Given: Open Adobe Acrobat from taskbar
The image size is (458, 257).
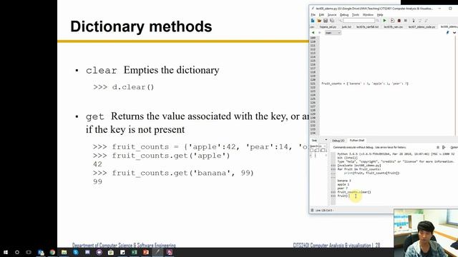Looking at the screenshot, I should pyautogui.click(x=169, y=252).
